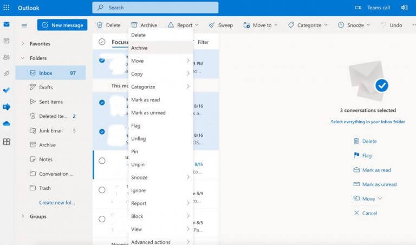Open the Trash folder
Viewport: 416px width, 245px height.
(x=51, y=188)
